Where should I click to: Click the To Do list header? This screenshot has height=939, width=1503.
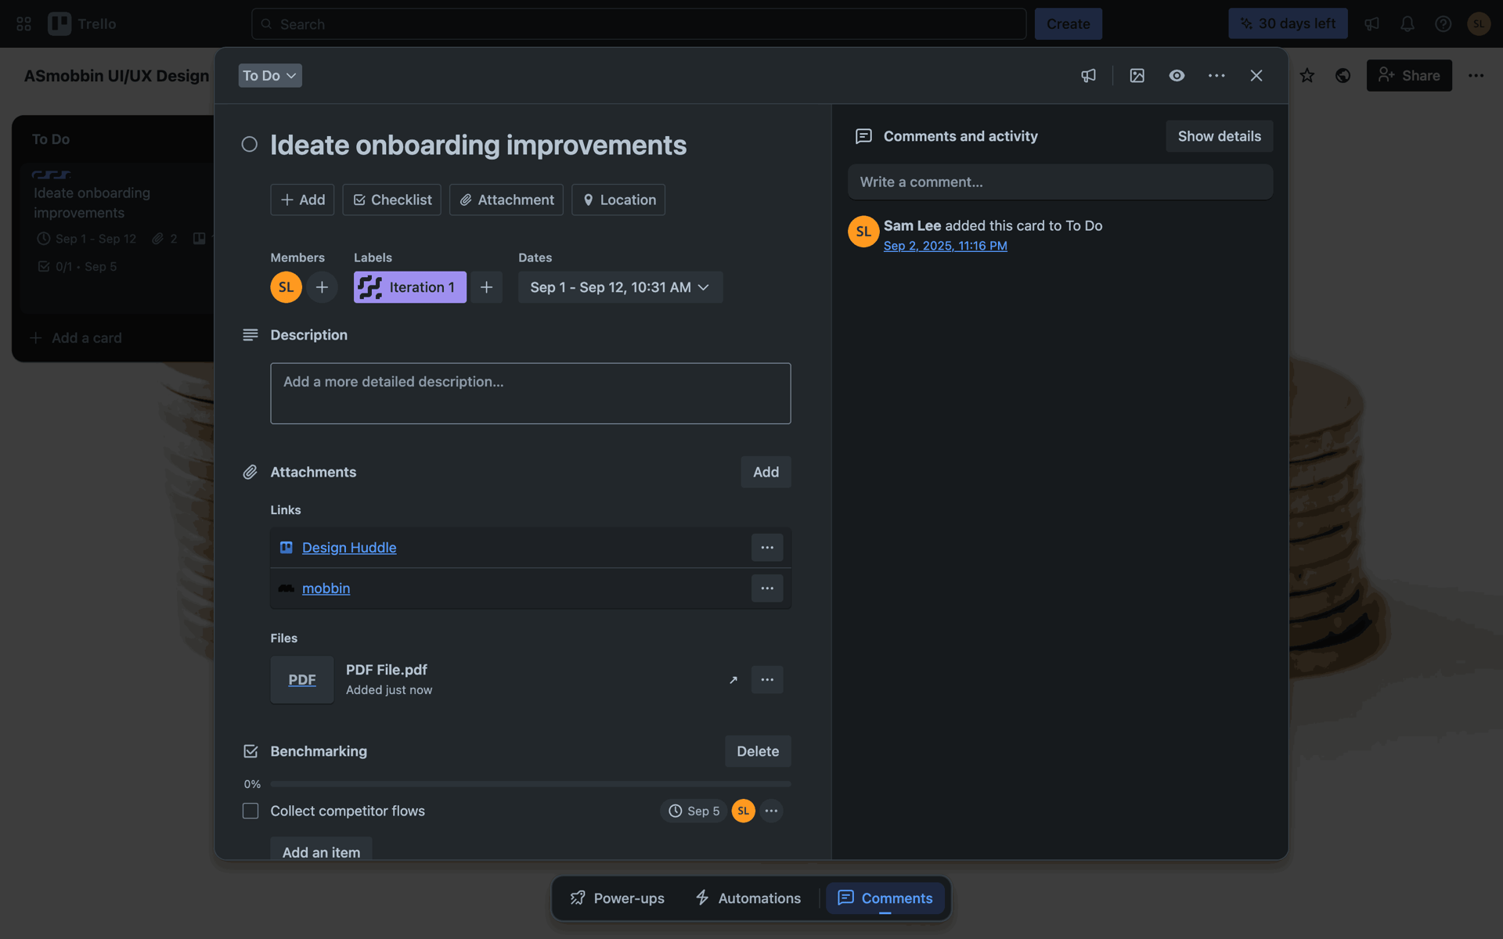point(51,139)
